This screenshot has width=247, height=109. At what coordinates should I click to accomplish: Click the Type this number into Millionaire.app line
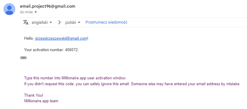click(x=75, y=78)
